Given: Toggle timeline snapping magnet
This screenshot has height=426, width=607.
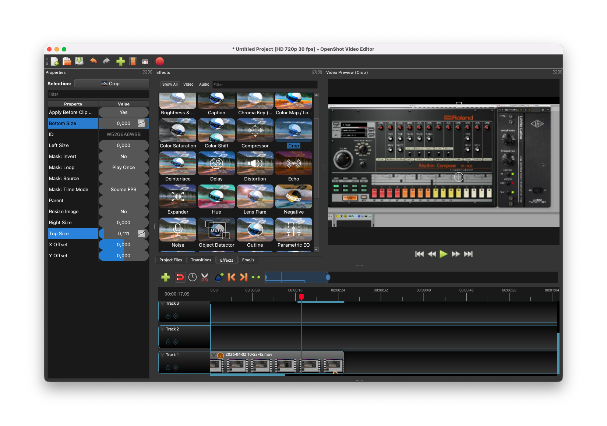Looking at the screenshot, I should click(x=180, y=277).
